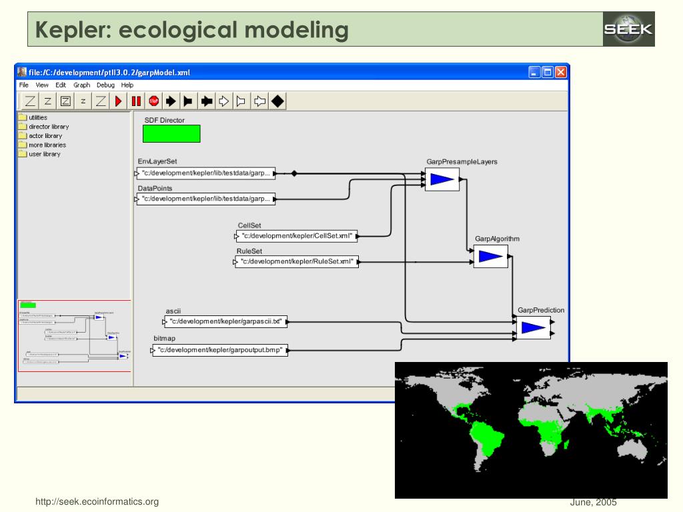Click the workflow navigator thumbnail panel
The width and height of the screenshot is (683, 512).
coord(75,336)
